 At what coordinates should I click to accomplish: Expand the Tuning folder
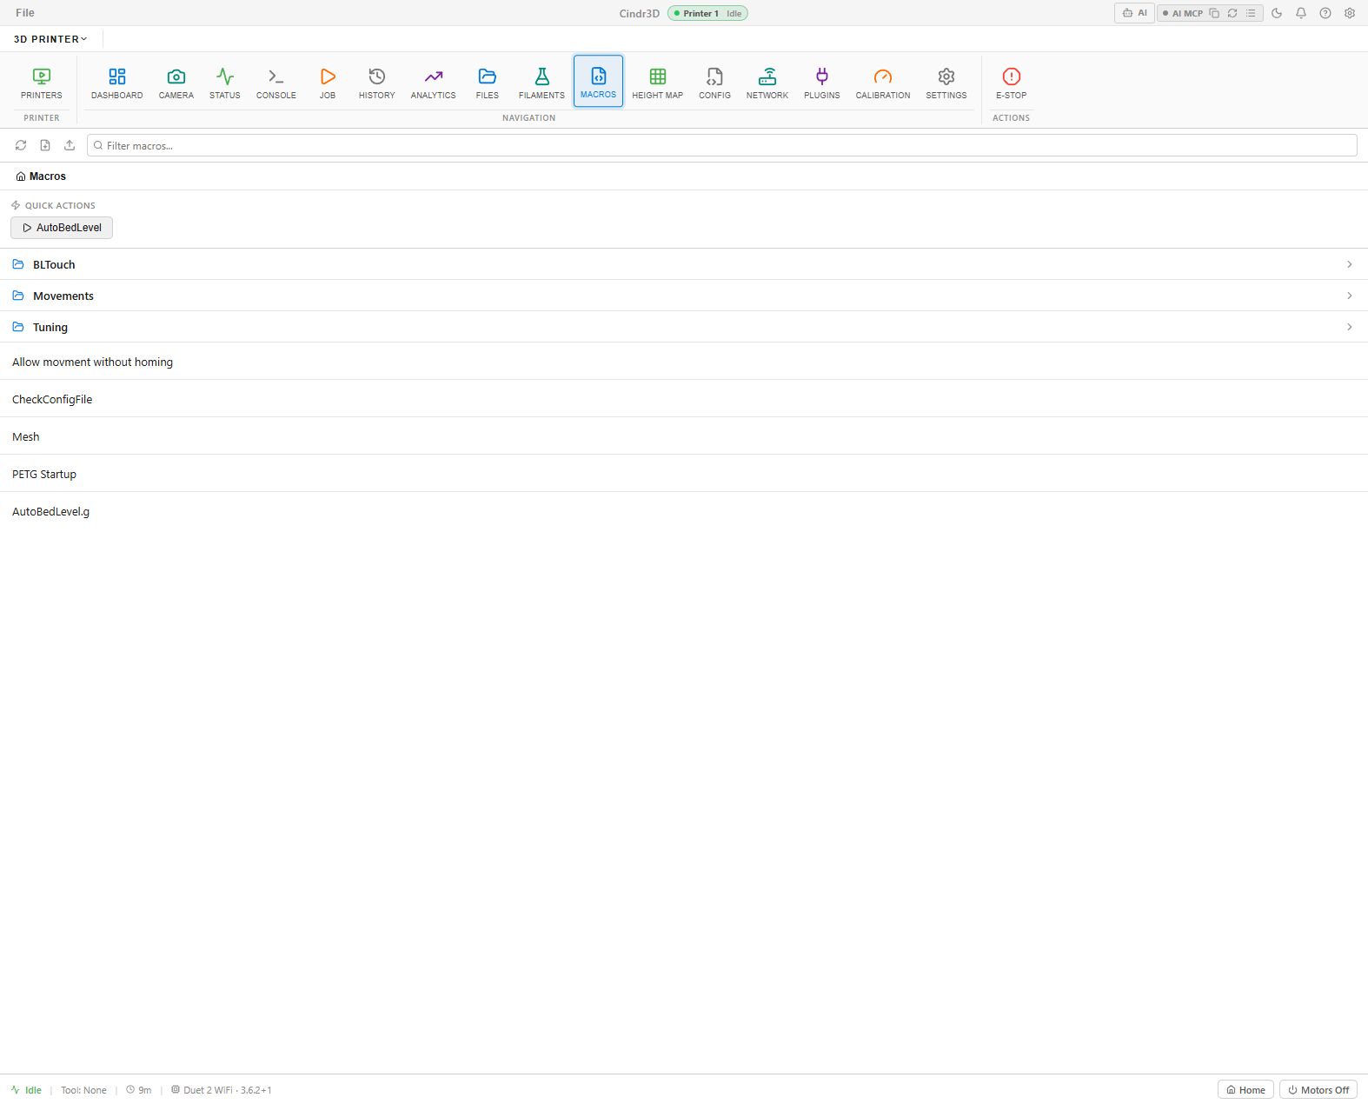[684, 327]
